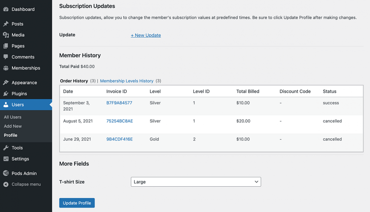Open the Tools wrench icon
370x212 pixels.
(6, 147)
